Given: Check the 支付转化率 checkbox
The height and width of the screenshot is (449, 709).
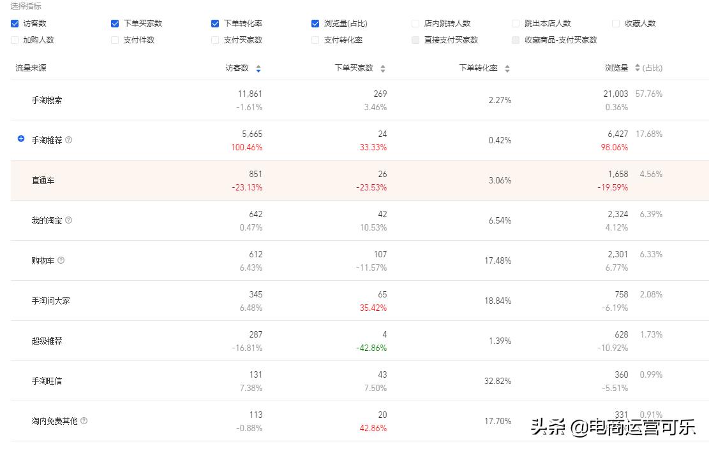Looking at the screenshot, I should pos(315,40).
